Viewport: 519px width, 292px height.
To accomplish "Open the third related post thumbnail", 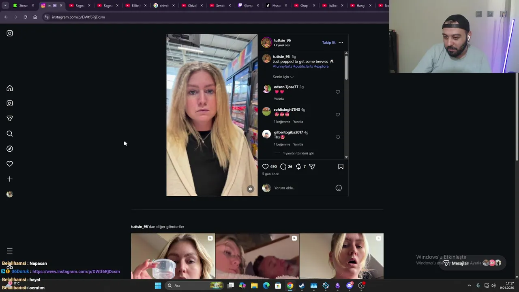I will (x=341, y=256).
